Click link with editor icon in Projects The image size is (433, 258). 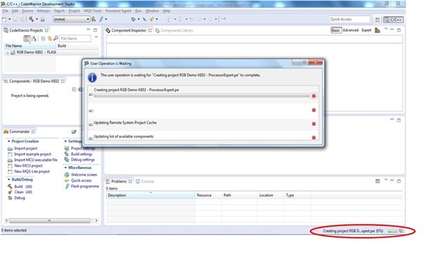(x=50, y=38)
